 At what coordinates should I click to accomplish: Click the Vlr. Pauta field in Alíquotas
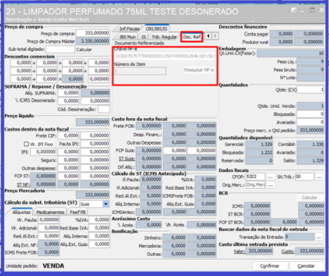(x=49, y=220)
